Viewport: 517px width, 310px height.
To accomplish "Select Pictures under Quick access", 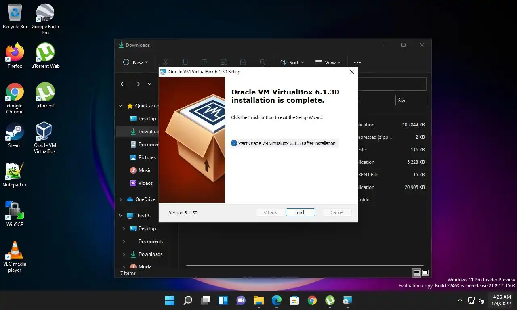I will 147,157.
